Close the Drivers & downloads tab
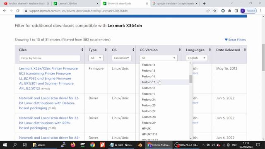This screenshot has width=265, height=149. pyautogui.click(x=147, y=3)
